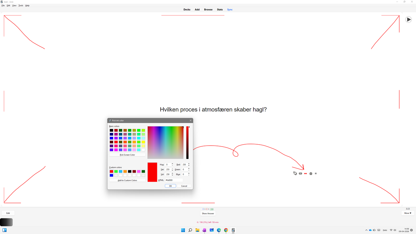Clear drawings with the trash icon

pos(311,174)
